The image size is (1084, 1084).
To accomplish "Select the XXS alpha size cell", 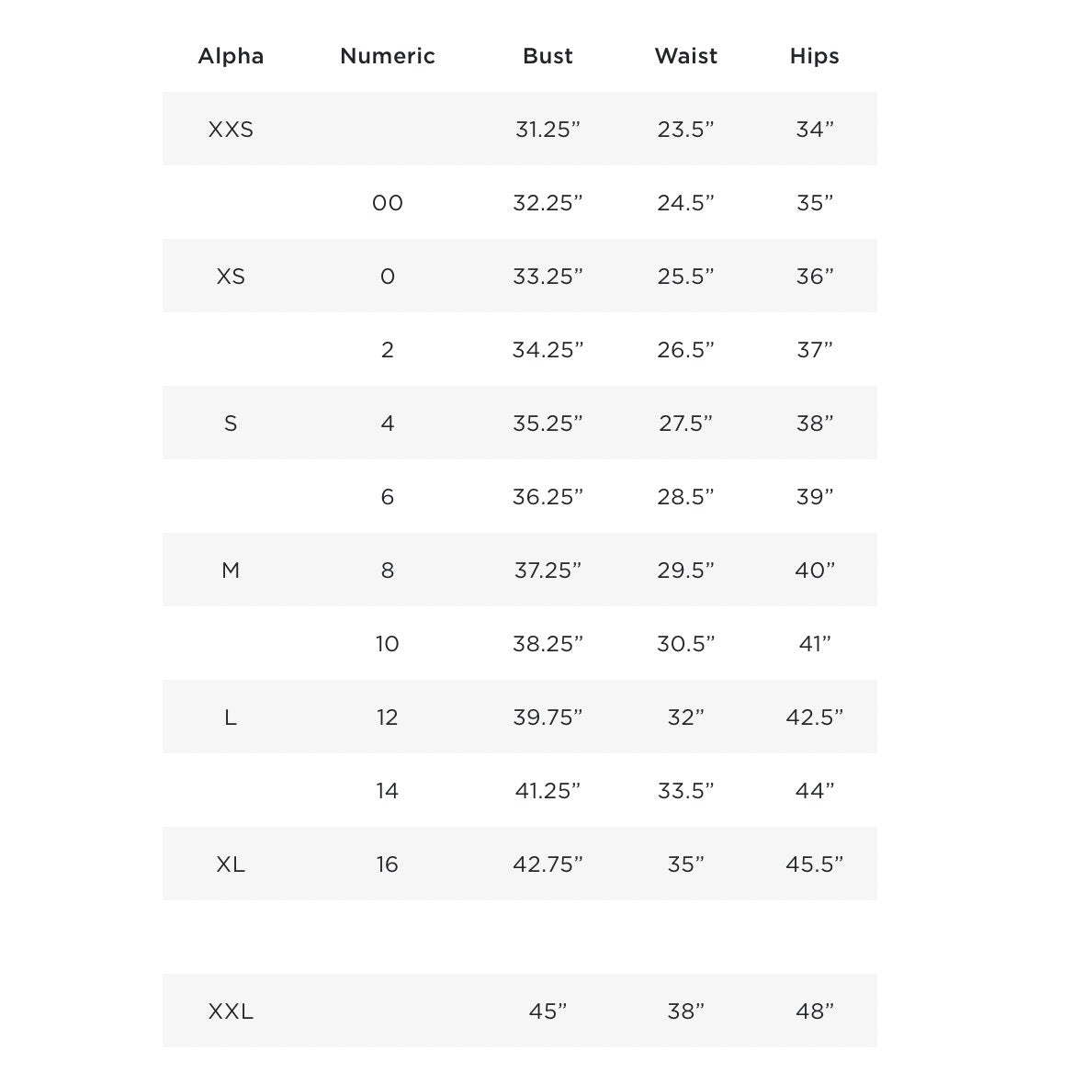I will 231,130.
